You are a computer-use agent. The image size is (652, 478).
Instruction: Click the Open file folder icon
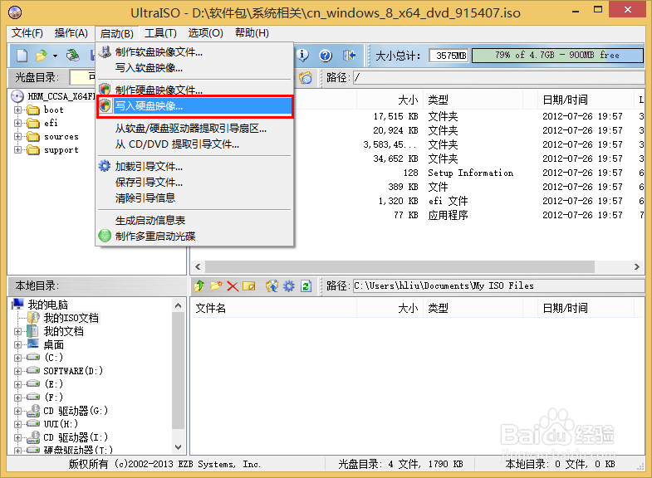pyautogui.click(x=42, y=55)
